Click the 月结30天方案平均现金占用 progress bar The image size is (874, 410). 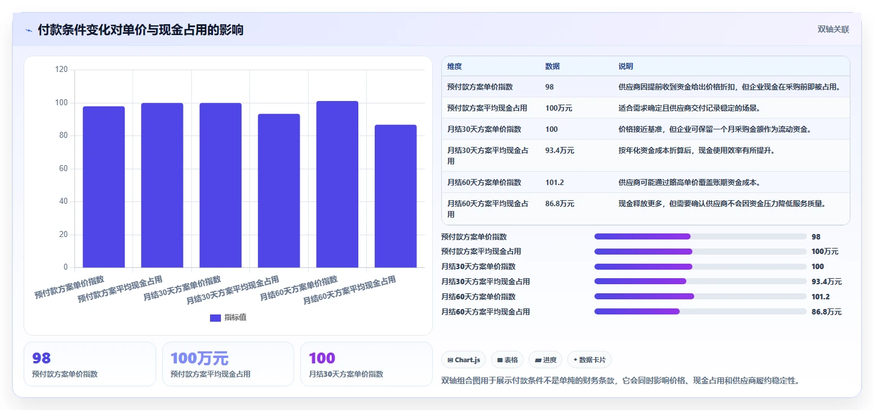point(700,281)
